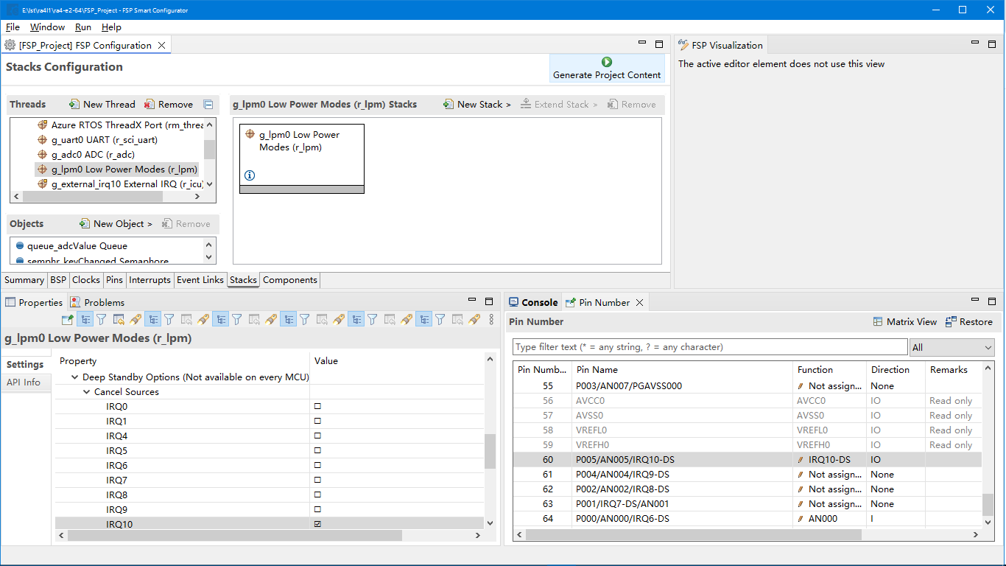The image size is (1006, 566).
Task: Click the Pin Number table vertical scrollbar thumb
Action: tap(988, 505)
